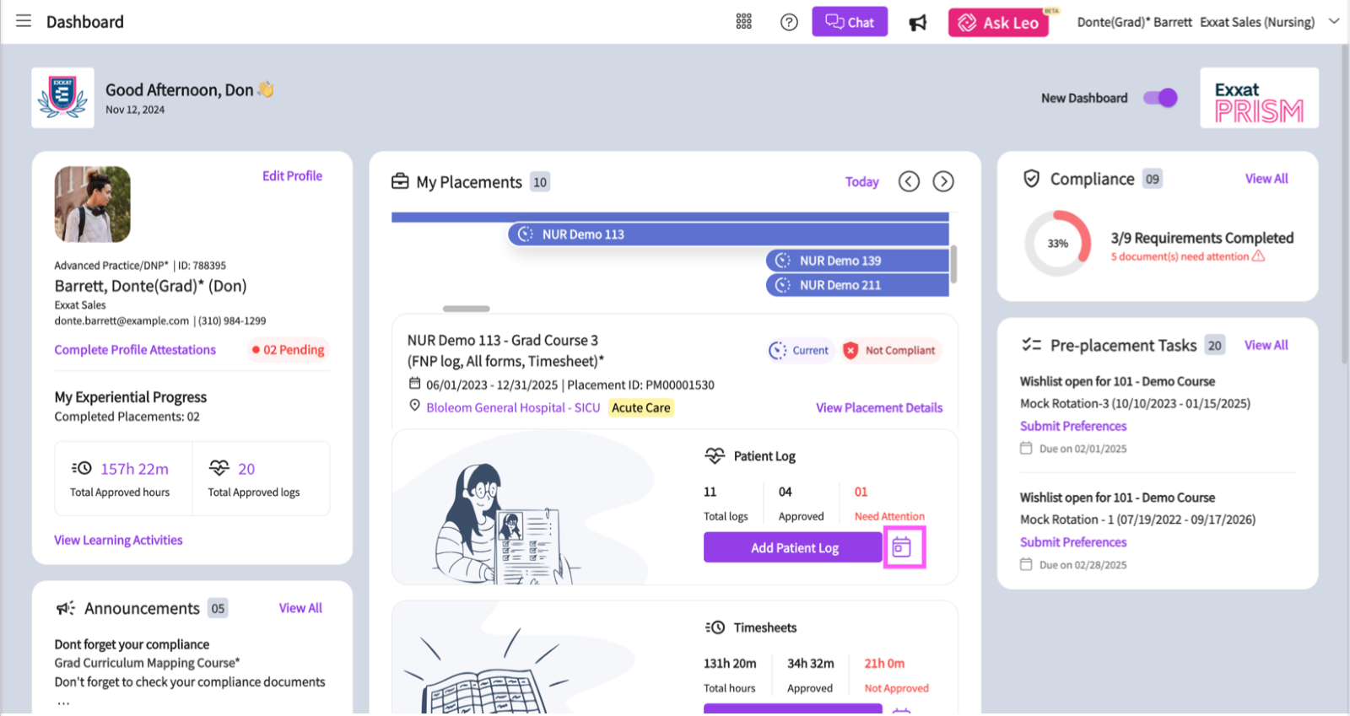
Task: Select NUR Demo 139 placement bar
Action: click(x=856, y=261)
